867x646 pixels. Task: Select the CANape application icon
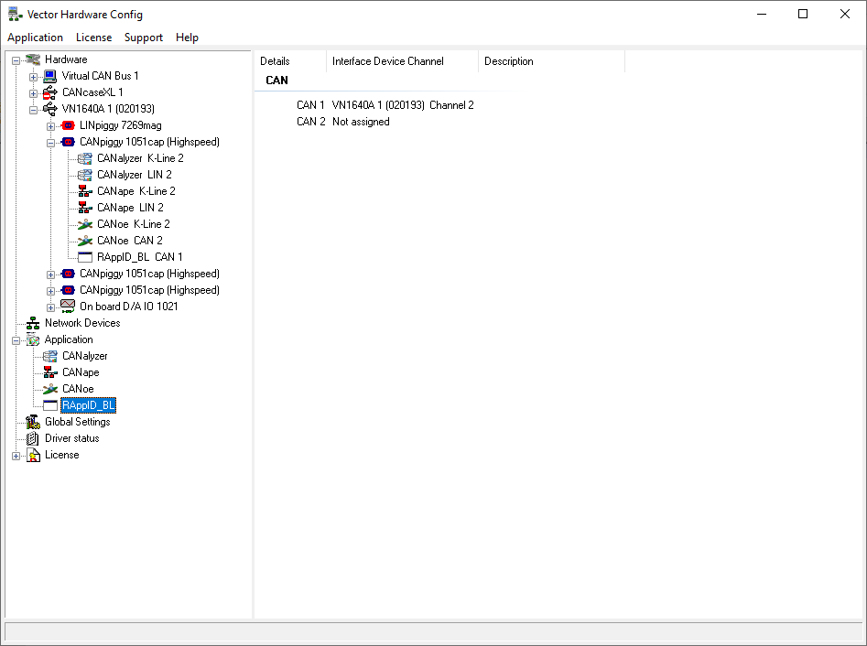pos(50,371)
